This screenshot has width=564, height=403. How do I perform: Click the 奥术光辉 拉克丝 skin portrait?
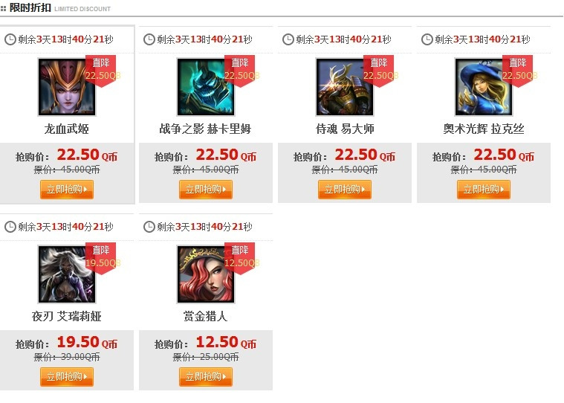click(x=484, y=87)
